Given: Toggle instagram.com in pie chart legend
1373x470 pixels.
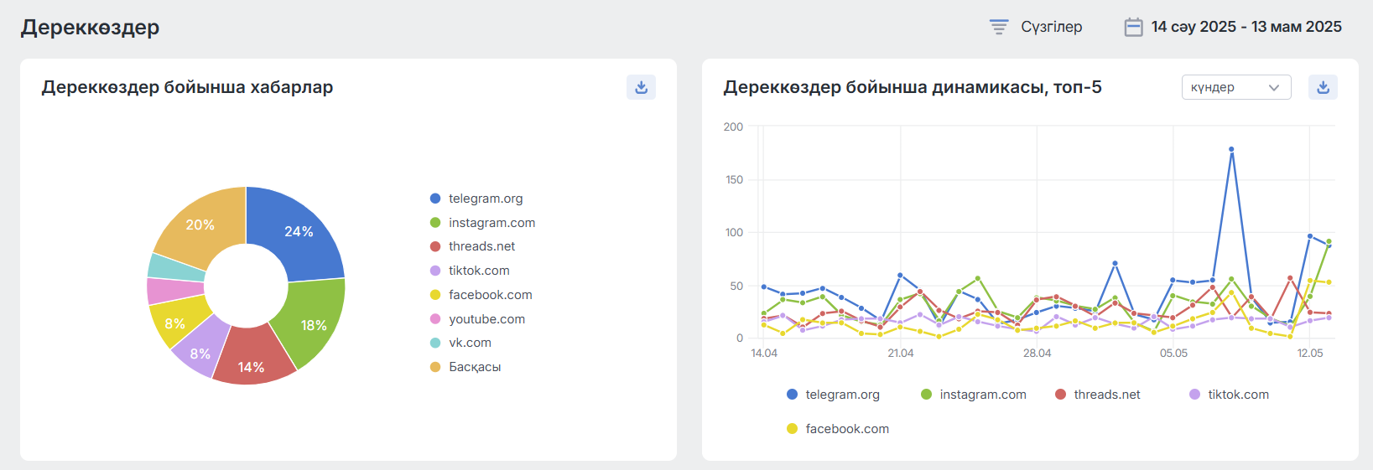Looking at the screenshot, I should pyautogui.click(x=491, y=223).
